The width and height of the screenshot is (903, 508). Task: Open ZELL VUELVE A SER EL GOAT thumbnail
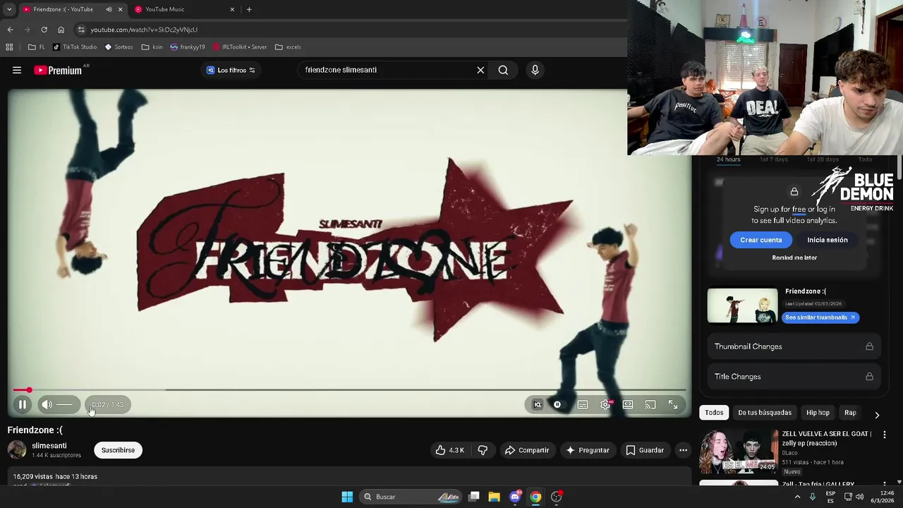coord(738,452)
